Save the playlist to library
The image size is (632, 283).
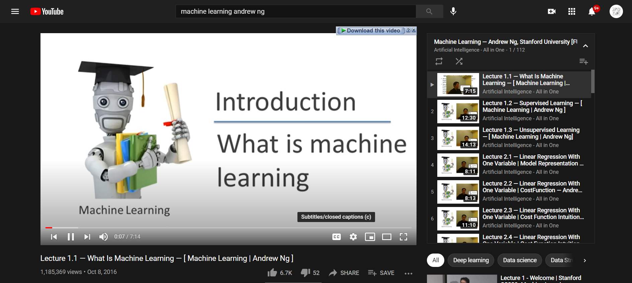(583, 61)
